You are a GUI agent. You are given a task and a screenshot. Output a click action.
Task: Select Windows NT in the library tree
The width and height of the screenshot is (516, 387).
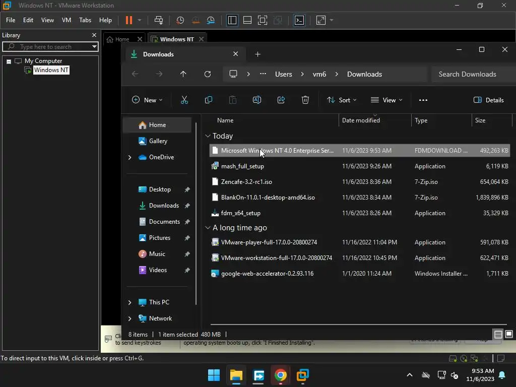click(x=51, y=70)
